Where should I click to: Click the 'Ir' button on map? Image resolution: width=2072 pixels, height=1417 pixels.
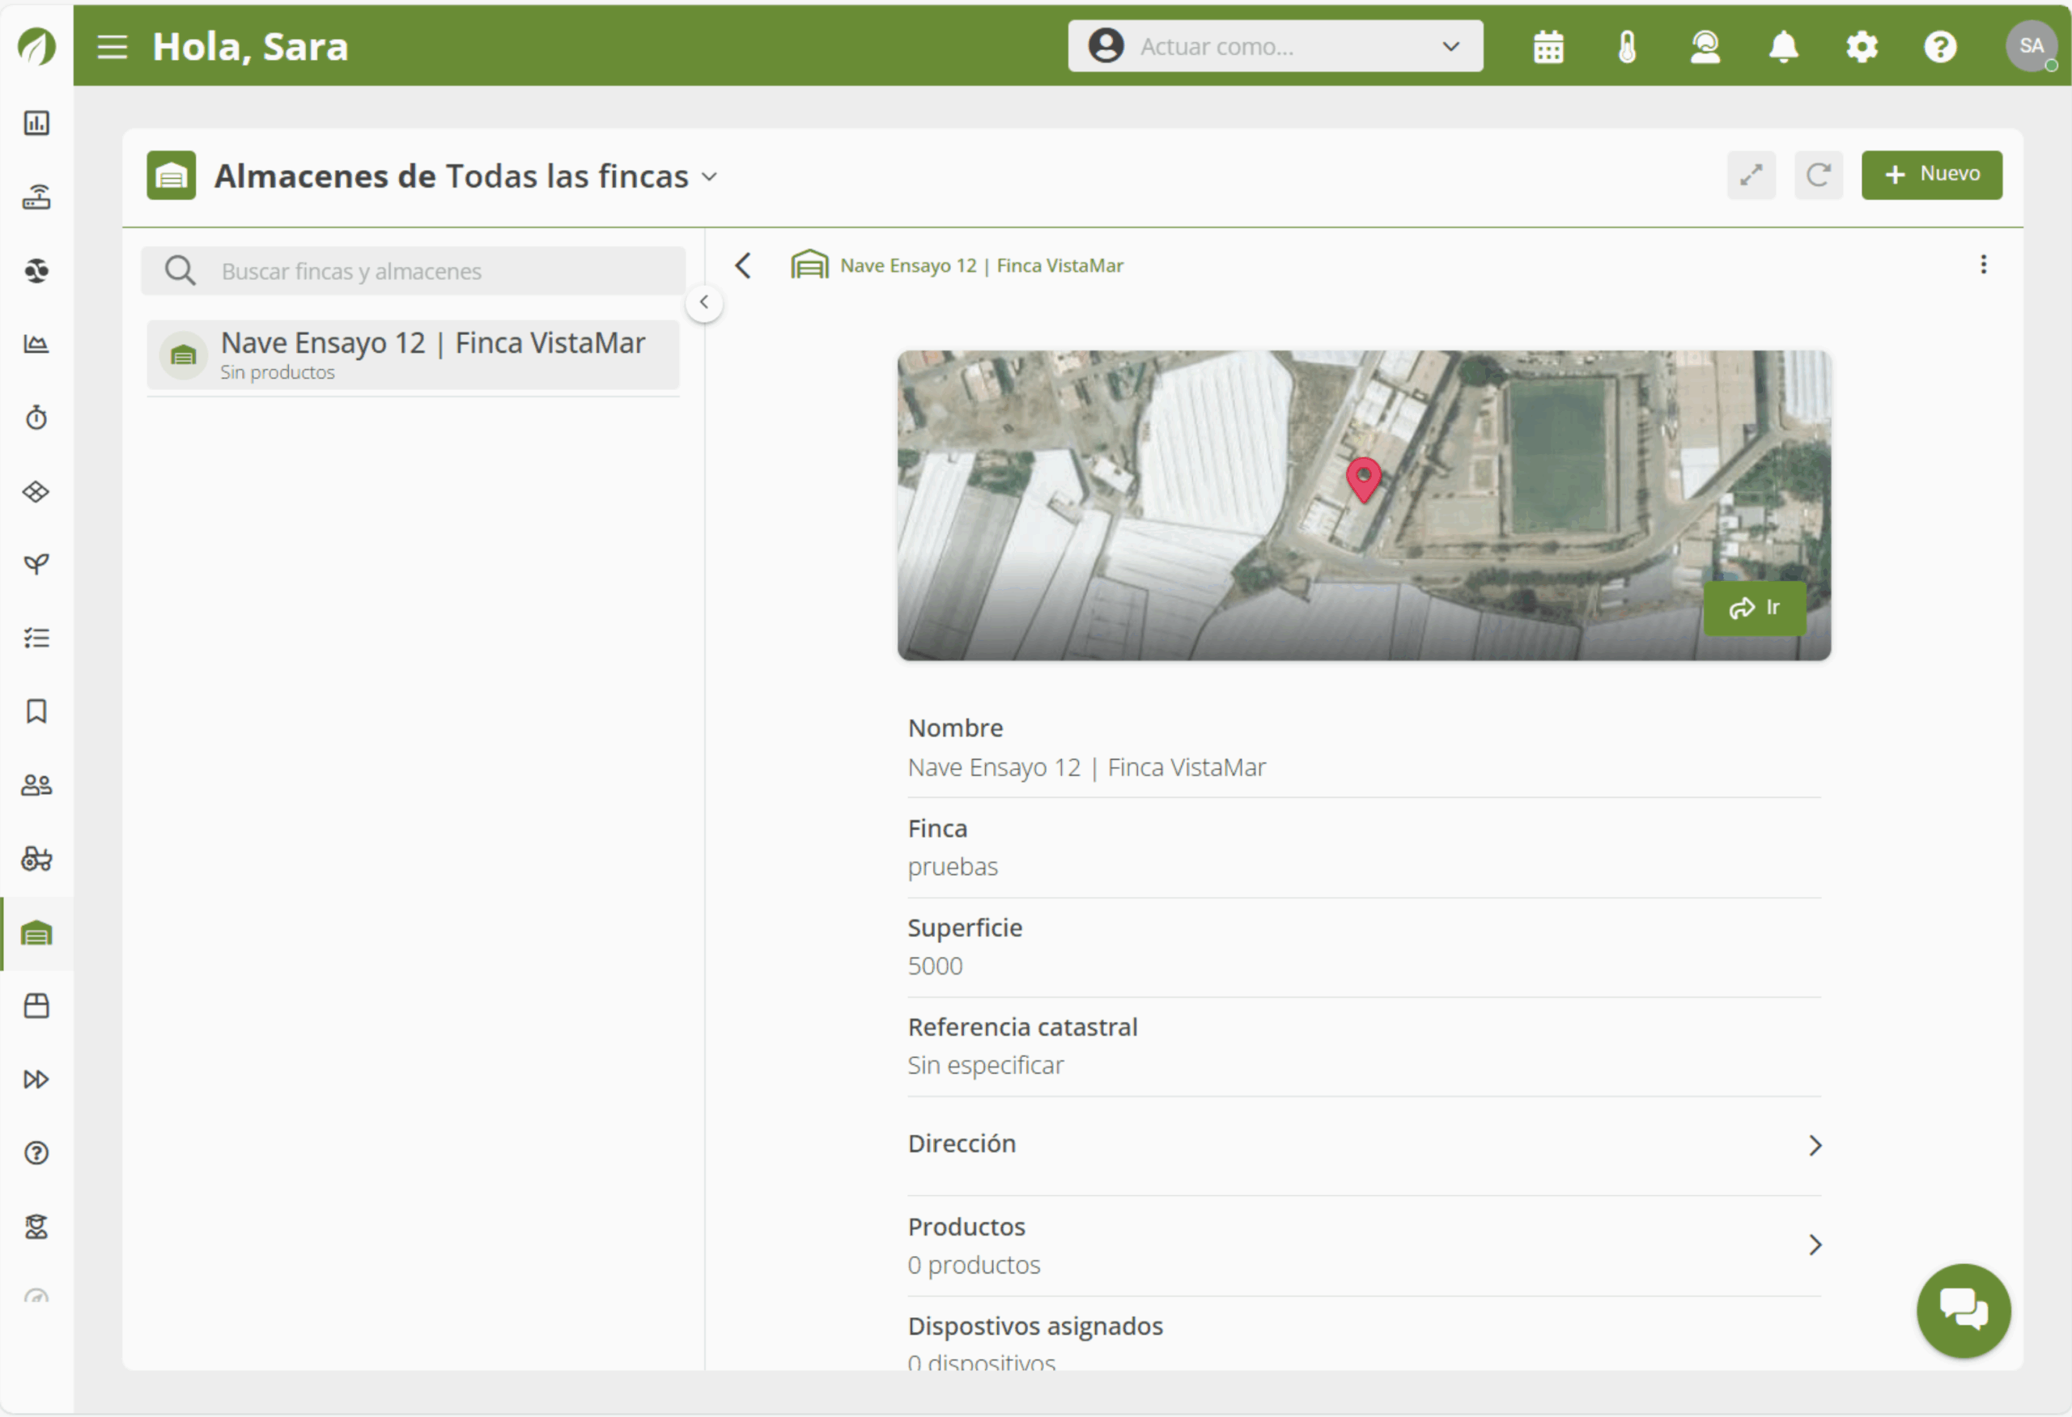[1754, 608]
